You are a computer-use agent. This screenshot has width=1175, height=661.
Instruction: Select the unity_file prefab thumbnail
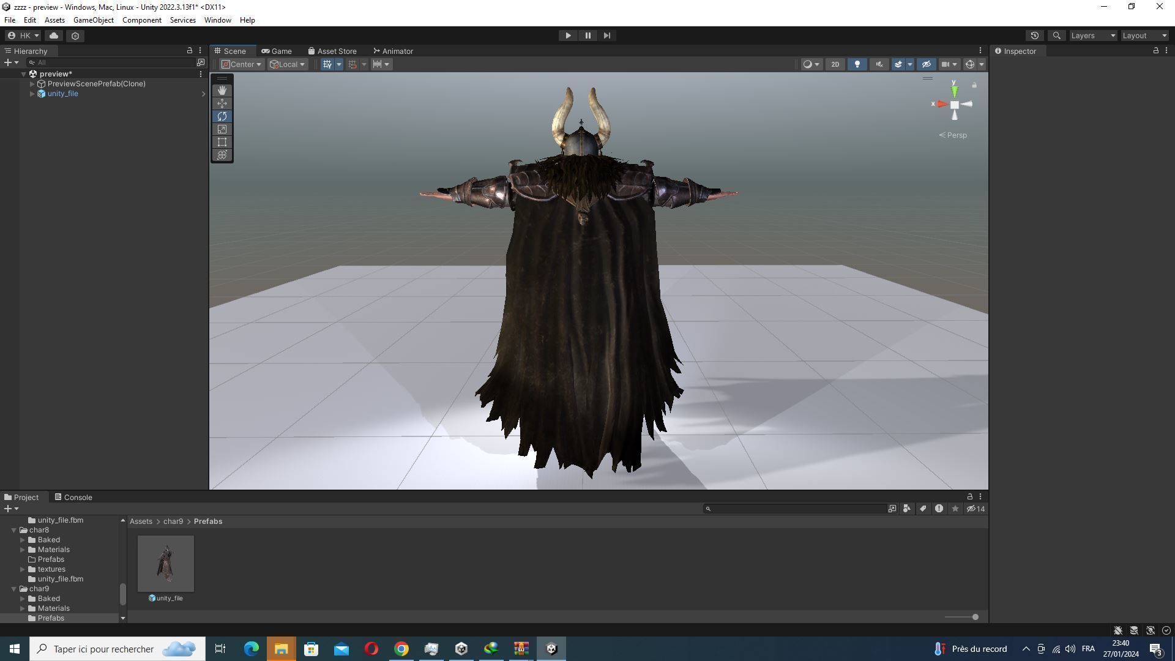pyautogui.click(x=166, y=564)
